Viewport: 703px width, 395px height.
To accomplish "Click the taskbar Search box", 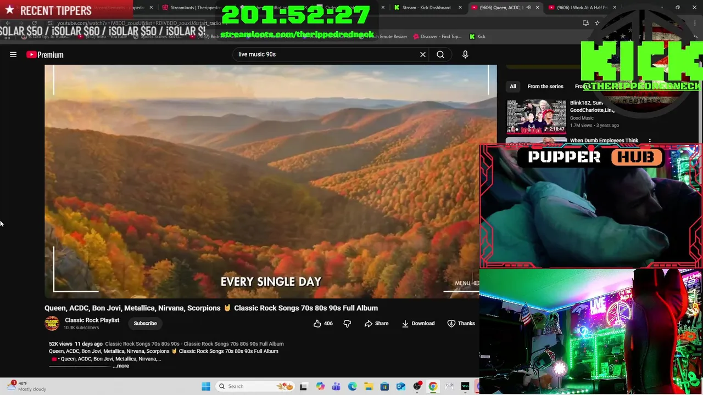I will pos(255,386).
